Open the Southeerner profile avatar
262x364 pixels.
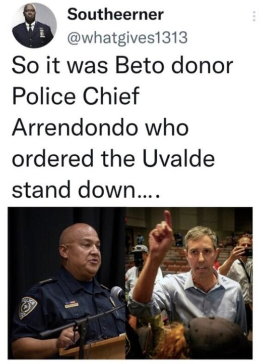point(34,25)
